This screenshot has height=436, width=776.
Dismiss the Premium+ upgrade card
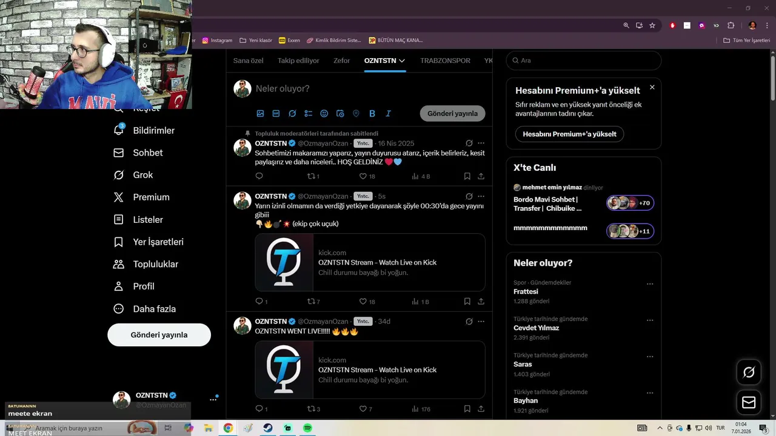[652, 87]
